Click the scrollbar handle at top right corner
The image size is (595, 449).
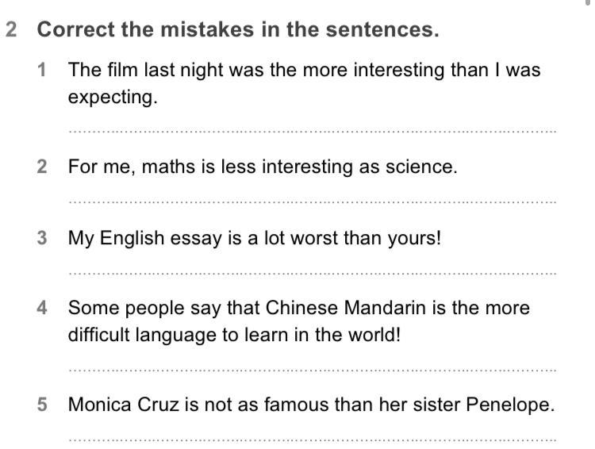588,2
